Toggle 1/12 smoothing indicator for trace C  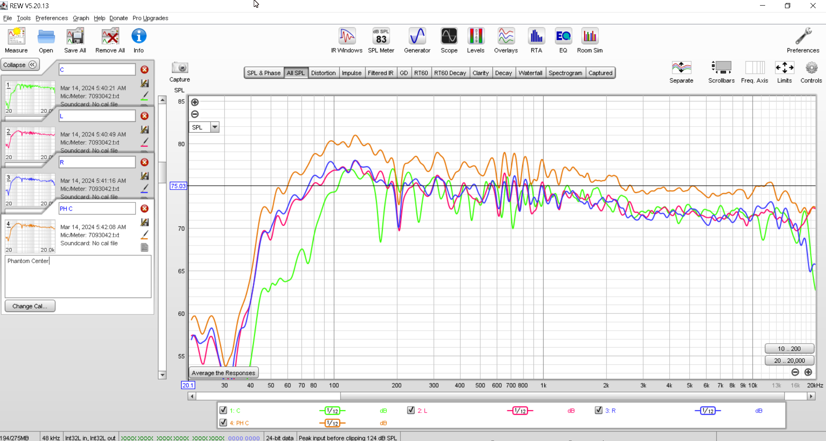(x=332, y=411)
